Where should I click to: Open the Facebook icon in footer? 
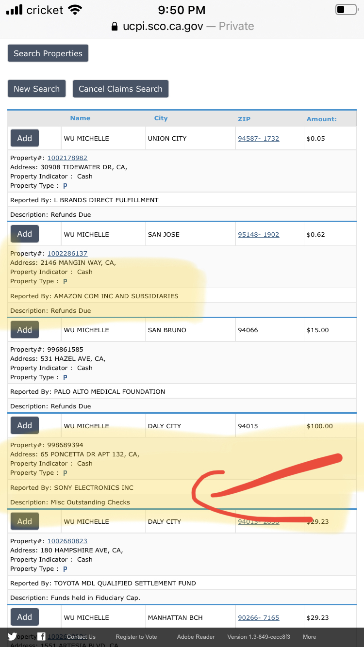tap(42, 637)
